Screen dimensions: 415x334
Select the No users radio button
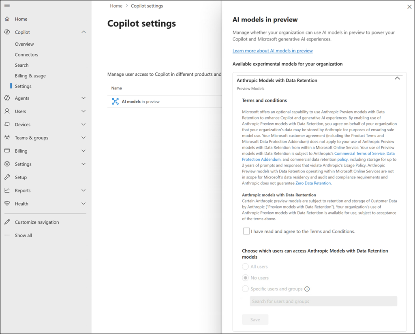[x=245, y=278]
